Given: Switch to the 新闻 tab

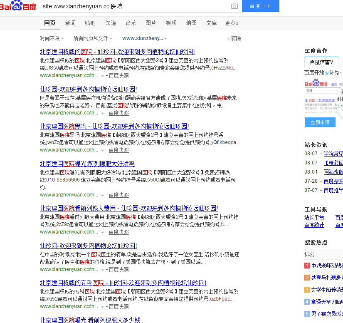Looking at the screenshot, I should pyautogui.click(x=71, y=23).
